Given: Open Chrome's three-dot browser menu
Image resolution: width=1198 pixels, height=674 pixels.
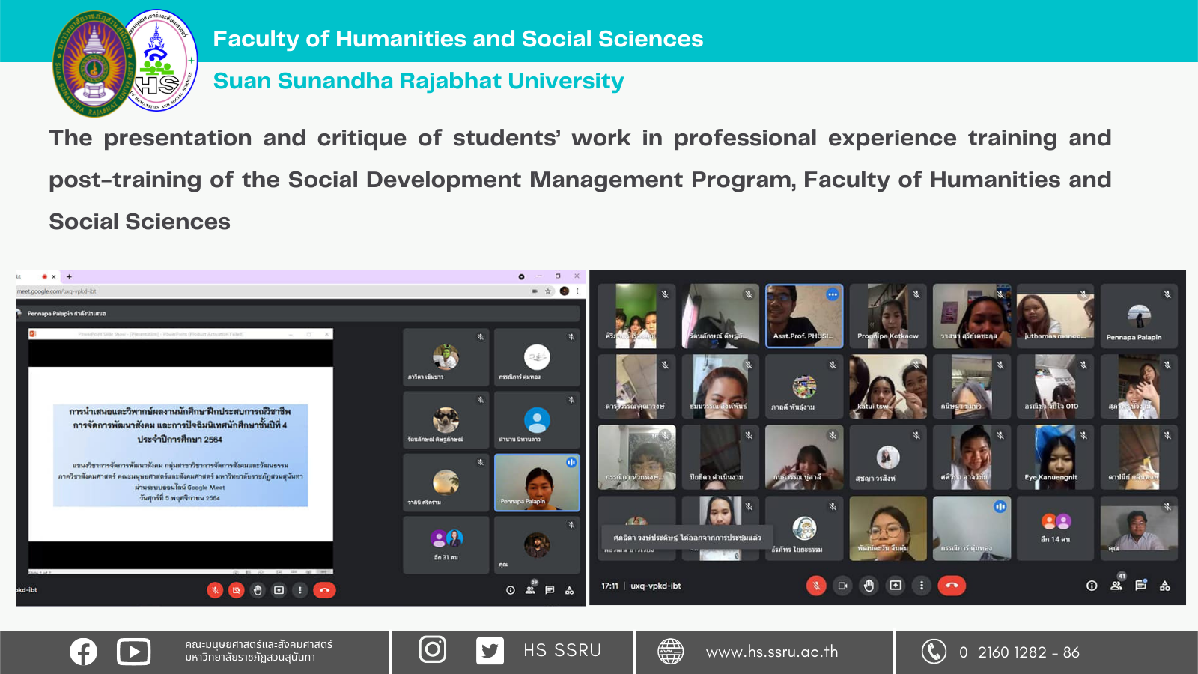Looking at the screenshot, I should point(577,291).
